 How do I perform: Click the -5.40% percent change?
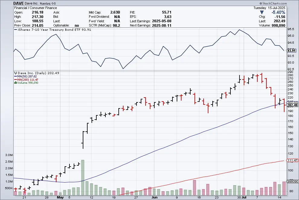tap(278, 12)
